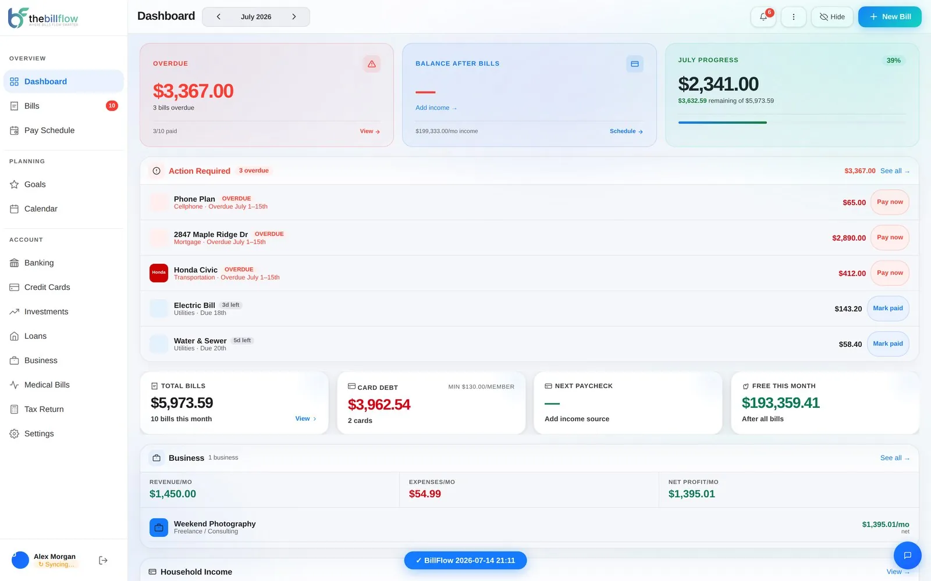
Task: Mark Electric Bill as paid
Action: click(x=888, y=309)
